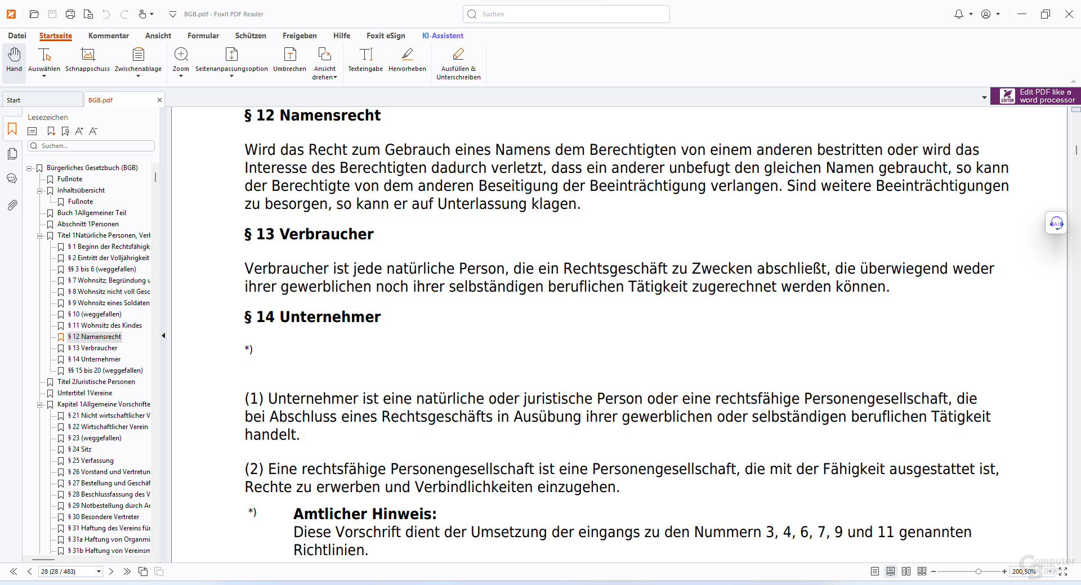Screen dimensions: 1081x585
Task: Open file using the folder icon
Action: [34, 14]
